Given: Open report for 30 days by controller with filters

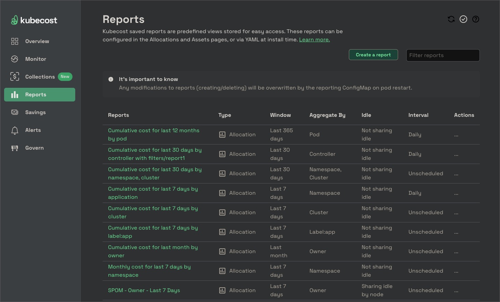Looking at the screenshot, I should [x=155, y=154].
